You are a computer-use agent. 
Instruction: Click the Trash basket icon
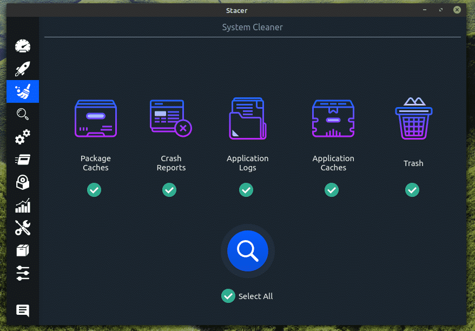tap(413, 118)
